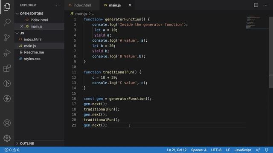Open the Explorer view in activity bar
Screen dimensions: 273x153
pos(7,7)
